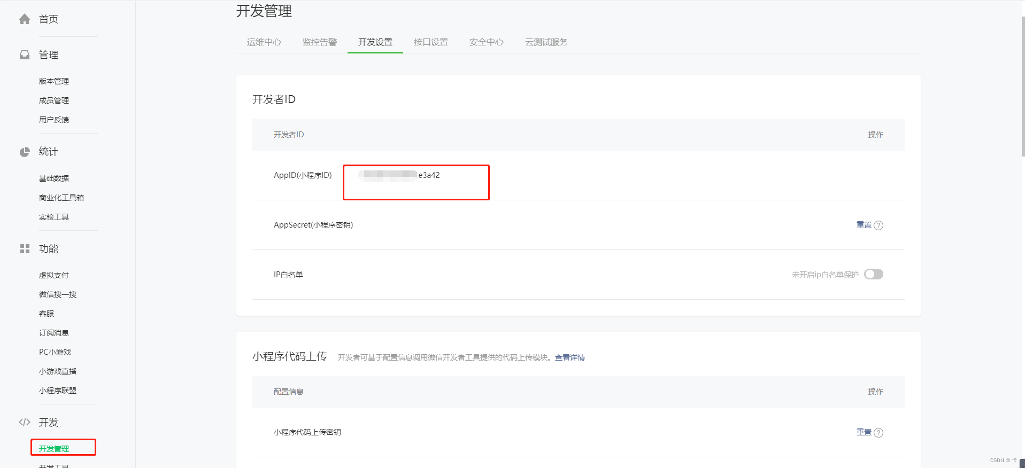The width and height of the screenshot is (1025, 468).
Task: Click the AppID value ending e3a42
Action: [399, 175]
